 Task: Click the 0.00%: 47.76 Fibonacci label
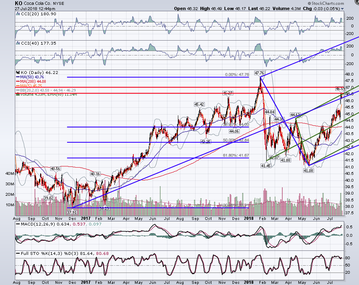point(237,75)
